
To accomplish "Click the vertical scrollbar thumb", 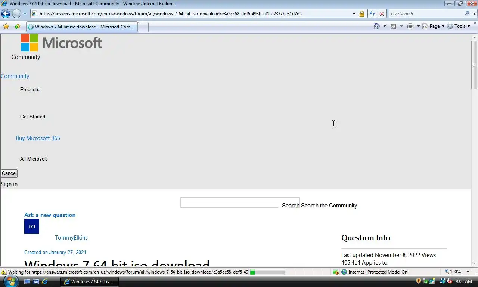I will (x=474, y=65).
